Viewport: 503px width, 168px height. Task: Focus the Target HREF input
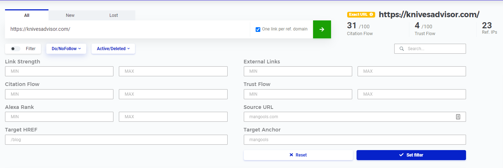(116, 140)
